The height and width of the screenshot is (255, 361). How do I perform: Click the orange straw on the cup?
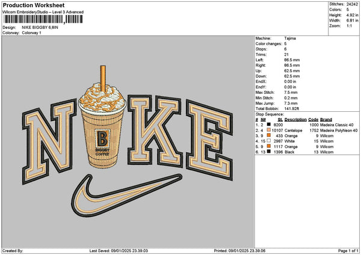103,79
